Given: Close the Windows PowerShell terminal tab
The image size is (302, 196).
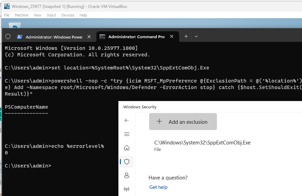Looking at the screenshot, I should (89, 37).
